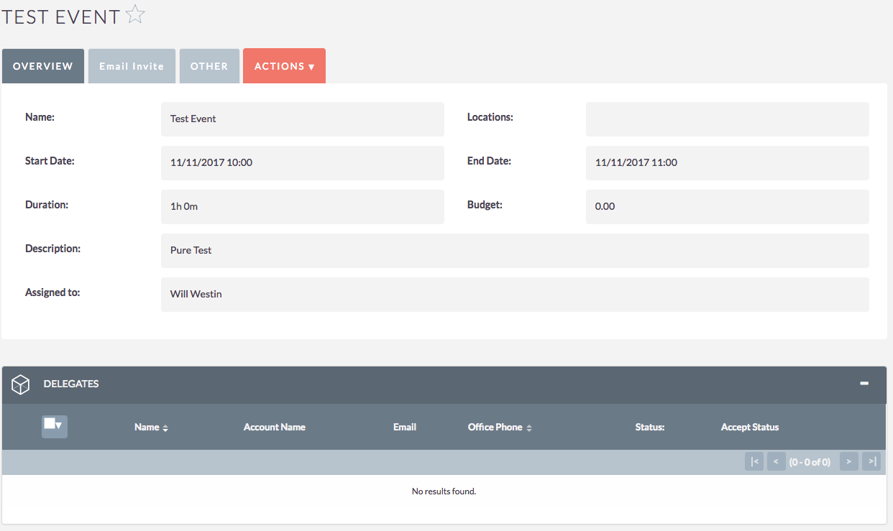
Task: Open the Delegates bulk select checkbox dropdown
Action: (x=55, y=426)
